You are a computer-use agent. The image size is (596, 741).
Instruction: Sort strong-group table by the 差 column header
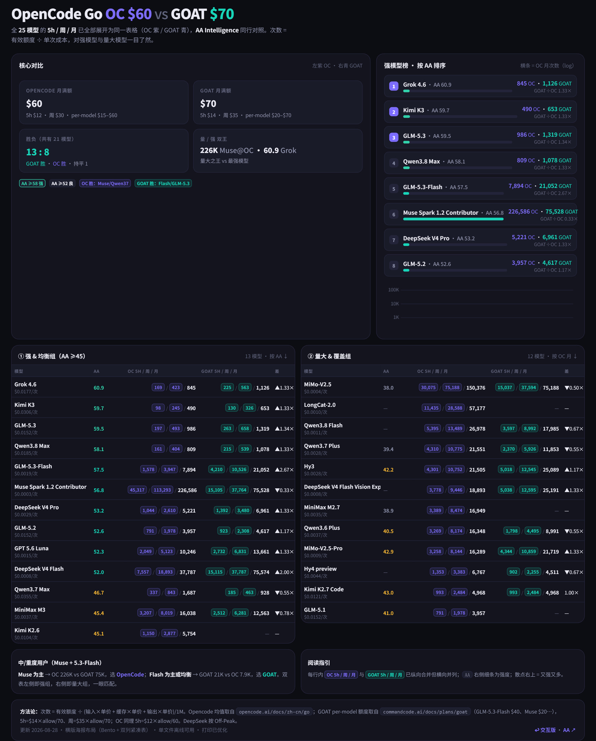tap(277, 371)
